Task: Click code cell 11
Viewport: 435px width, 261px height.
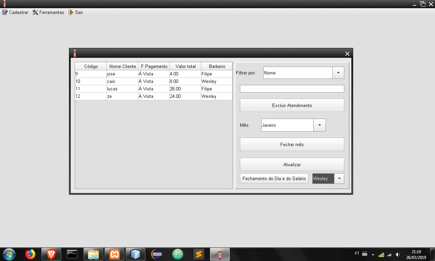Action: [91, 89]
